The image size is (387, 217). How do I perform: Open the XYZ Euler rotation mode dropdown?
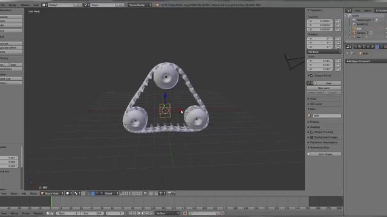point(324,52)
